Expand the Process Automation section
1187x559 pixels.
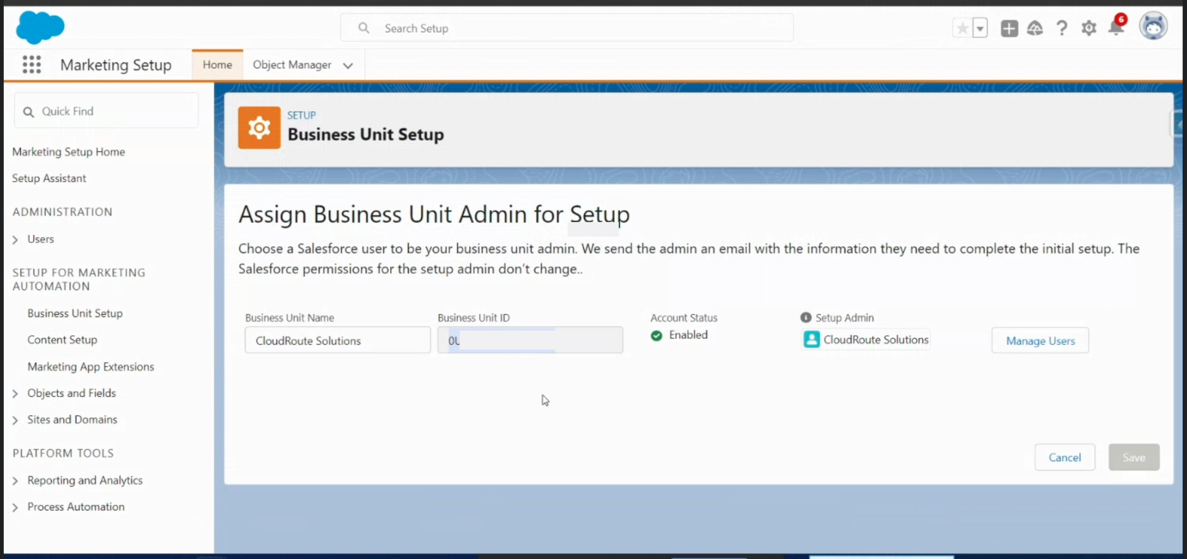tap(15, 507)
